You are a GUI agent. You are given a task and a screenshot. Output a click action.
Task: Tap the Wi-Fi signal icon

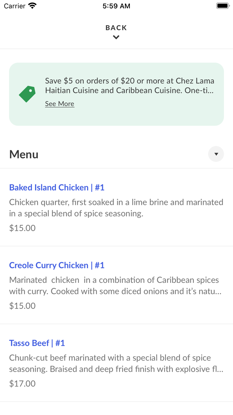click(x=32, y=5)
